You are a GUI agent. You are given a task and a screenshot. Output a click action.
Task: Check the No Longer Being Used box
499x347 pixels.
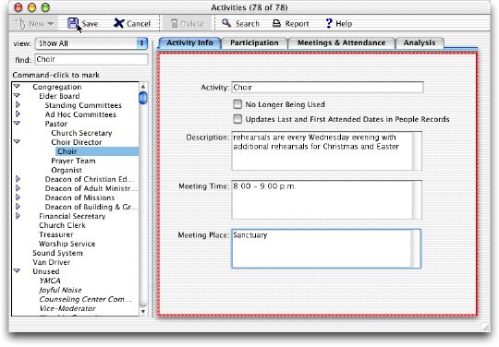[237, 104]
